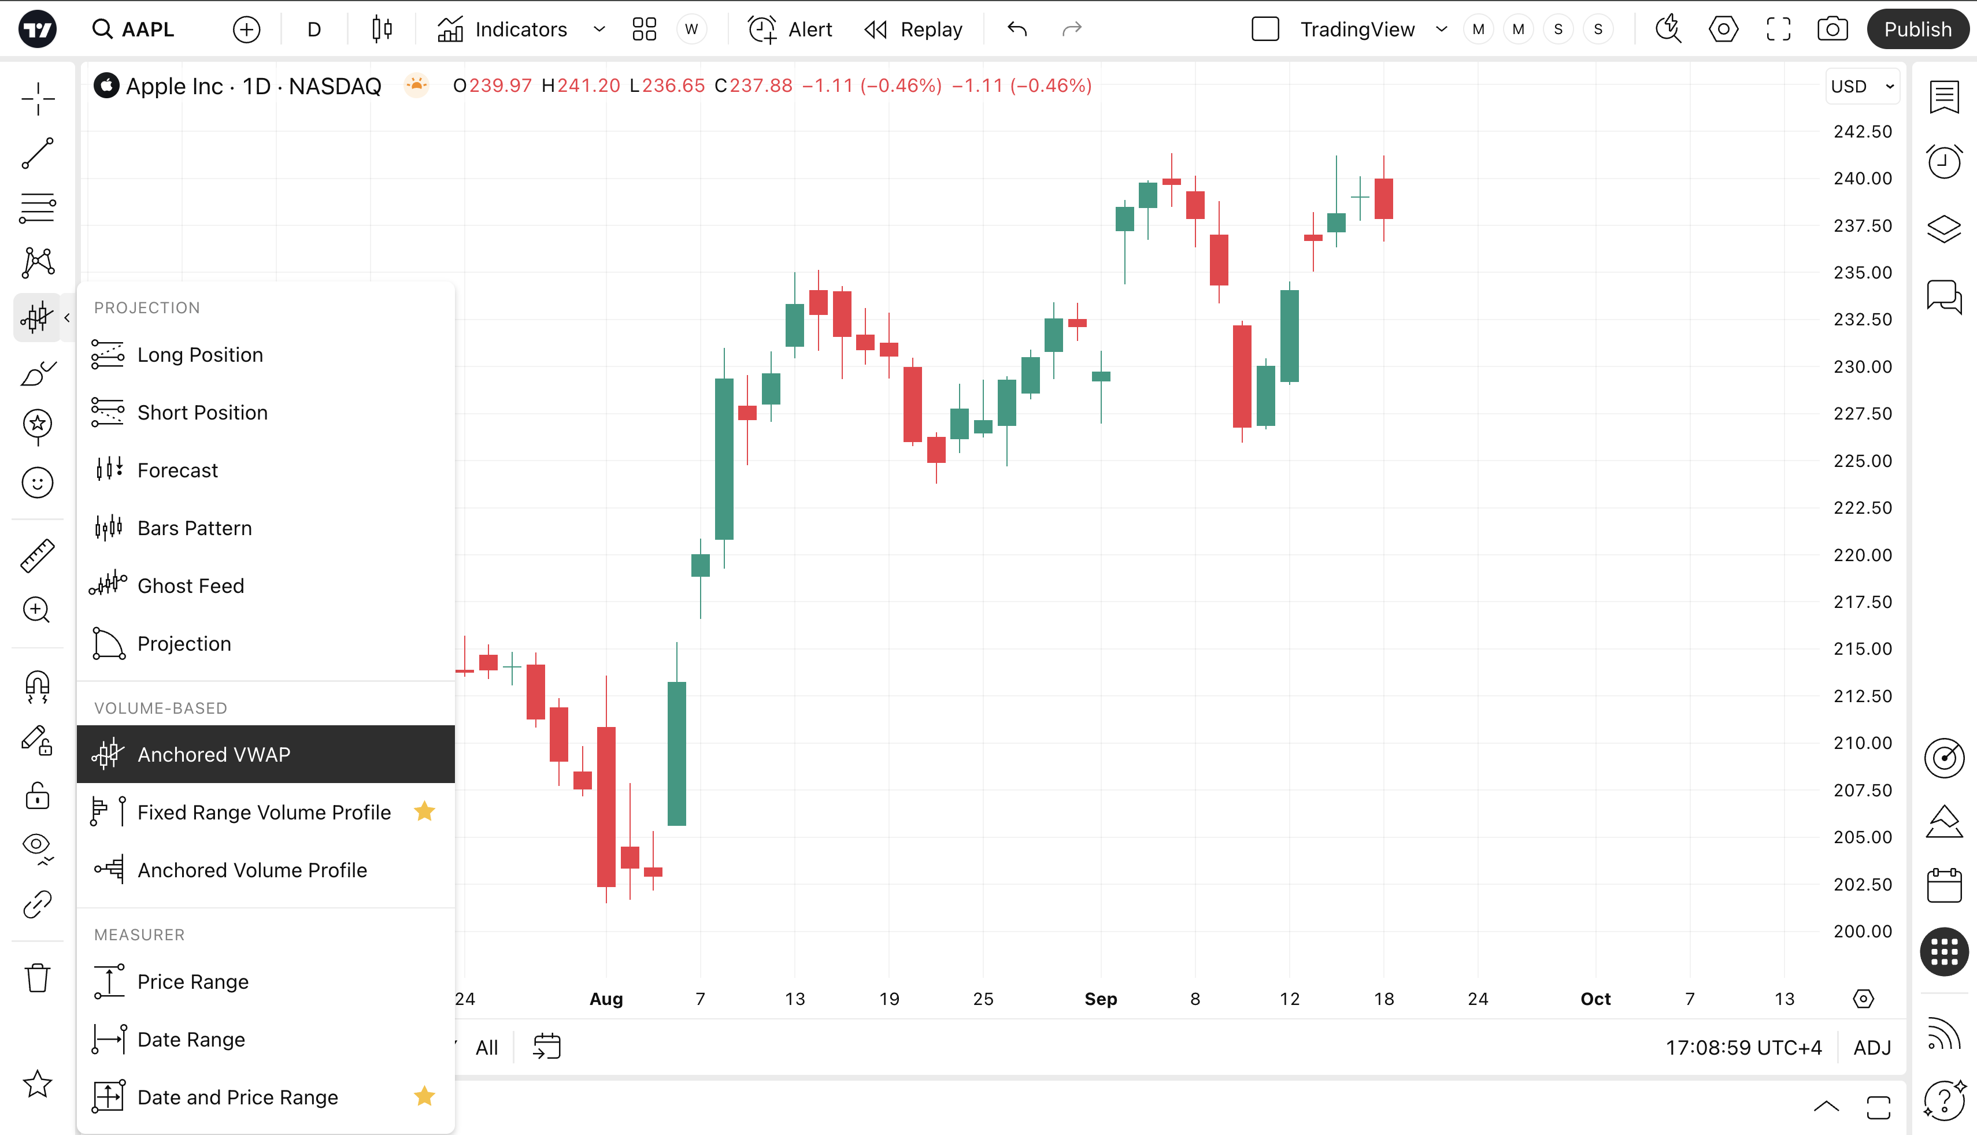Click the Measure ruler tool
This screenshot has height=1135, width=1977.
point(38,556)
